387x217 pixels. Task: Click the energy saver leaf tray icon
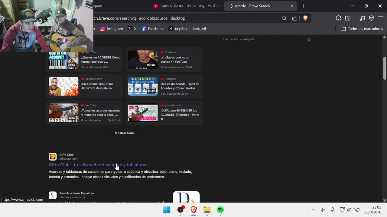coord(357,210)
